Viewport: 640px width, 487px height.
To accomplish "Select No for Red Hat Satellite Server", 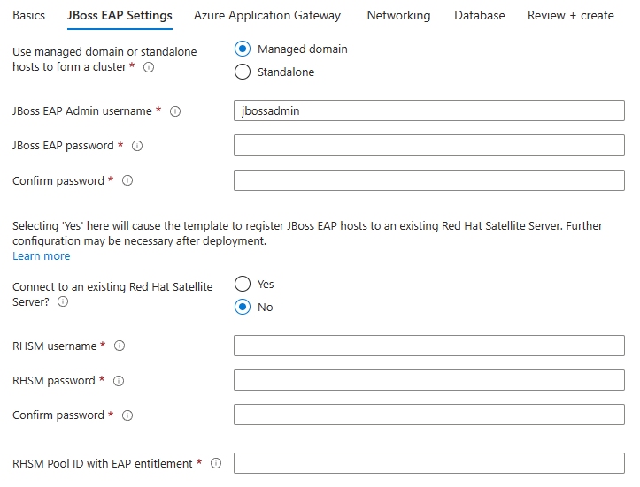I will coord(243,307).
